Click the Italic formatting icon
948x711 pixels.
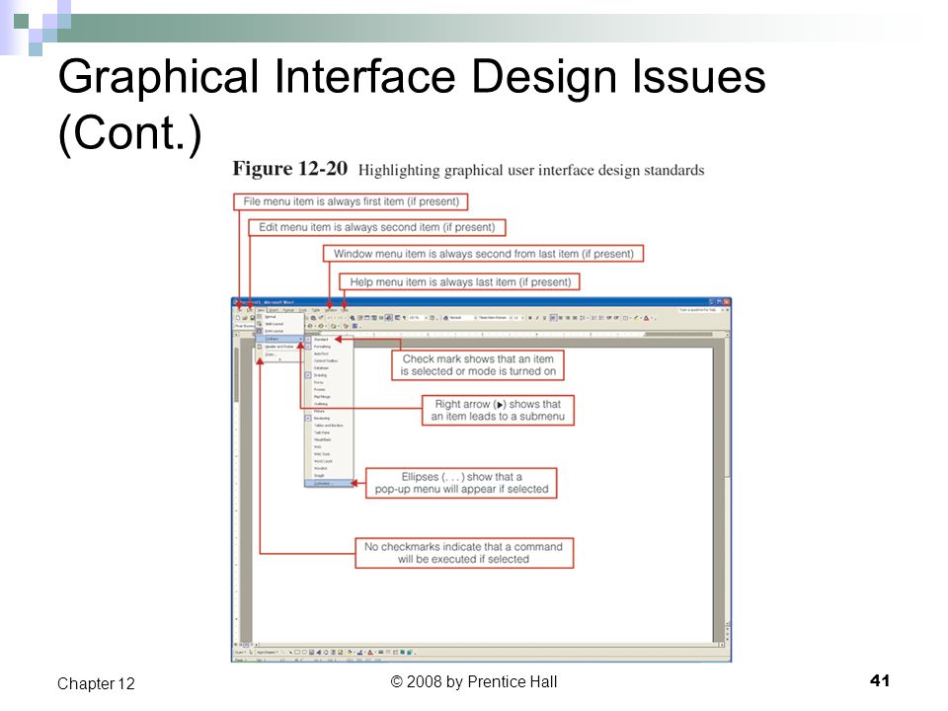[x=537, y=317]
